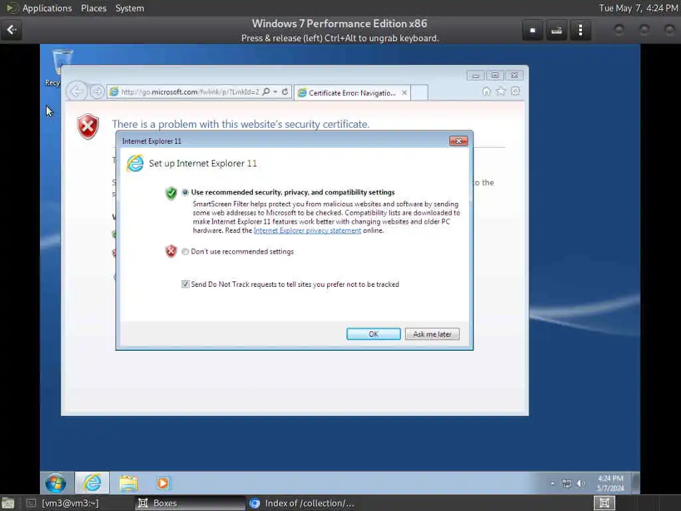Open the System menu

130,8
